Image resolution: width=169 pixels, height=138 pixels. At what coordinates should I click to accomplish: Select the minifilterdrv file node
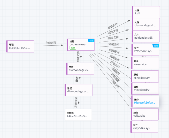(145, 88)
